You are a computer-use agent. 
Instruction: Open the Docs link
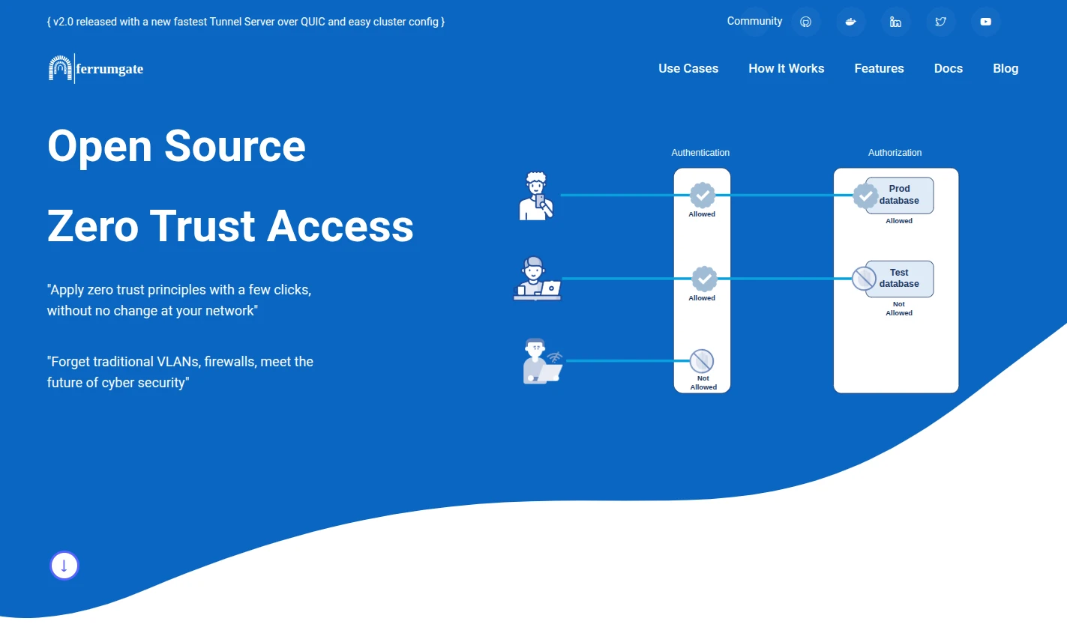pyautogui.click(x=949, y=68)
